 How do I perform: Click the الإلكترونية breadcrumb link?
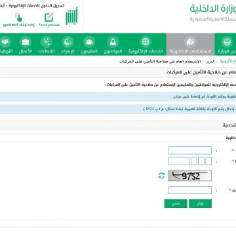(227, 62)
